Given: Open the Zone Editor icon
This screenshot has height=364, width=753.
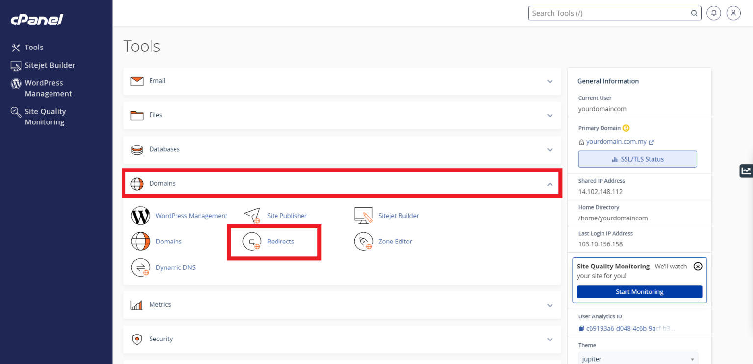Looking at the screenshot, I should (363, 242).
